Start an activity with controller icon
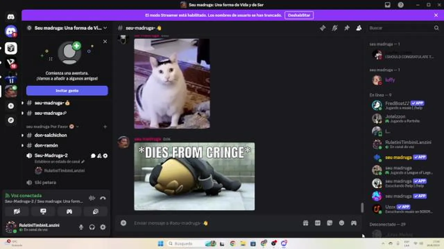Screen dimensions: 444x249 point(69,211)
